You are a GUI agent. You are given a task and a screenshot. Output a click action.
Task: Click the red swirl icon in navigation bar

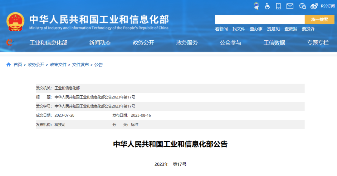point(9,43)
